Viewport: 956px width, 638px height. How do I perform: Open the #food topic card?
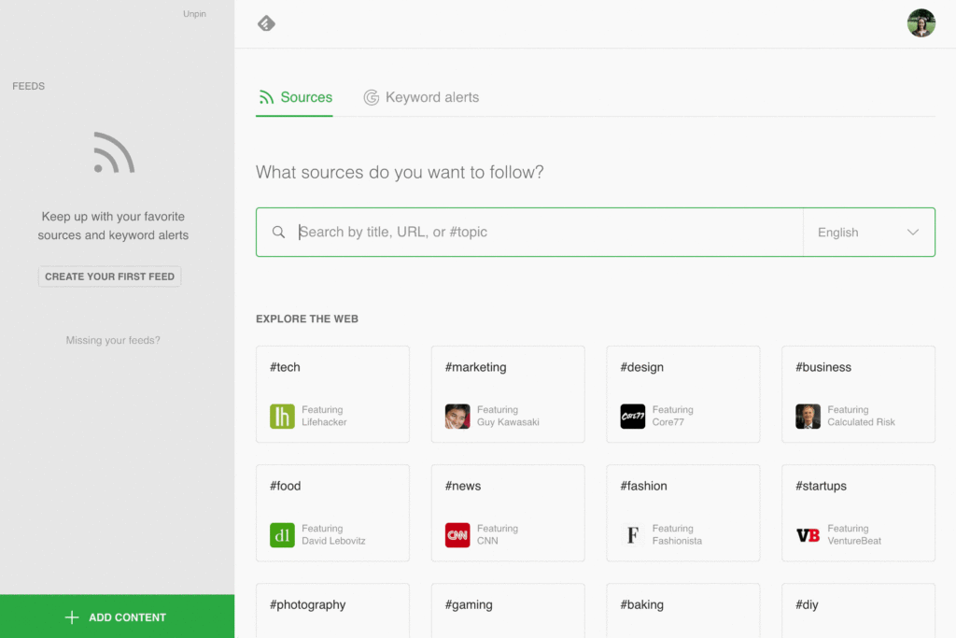[333, 513]
